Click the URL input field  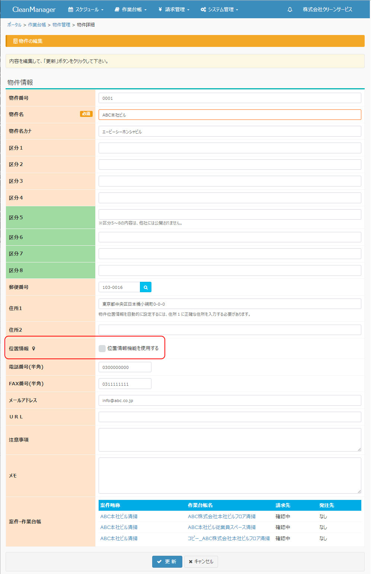point(230,417)
